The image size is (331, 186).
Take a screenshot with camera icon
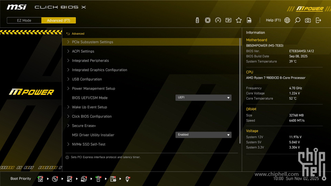coord(308,20)
